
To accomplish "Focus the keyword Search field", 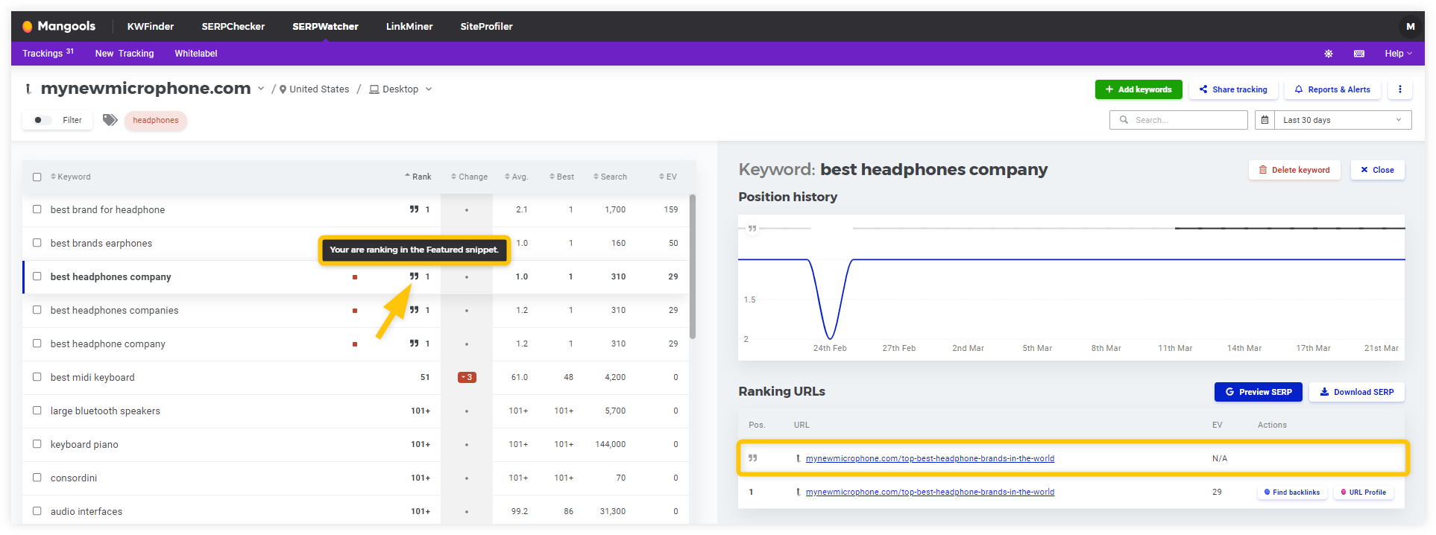I will point(1179,120).
